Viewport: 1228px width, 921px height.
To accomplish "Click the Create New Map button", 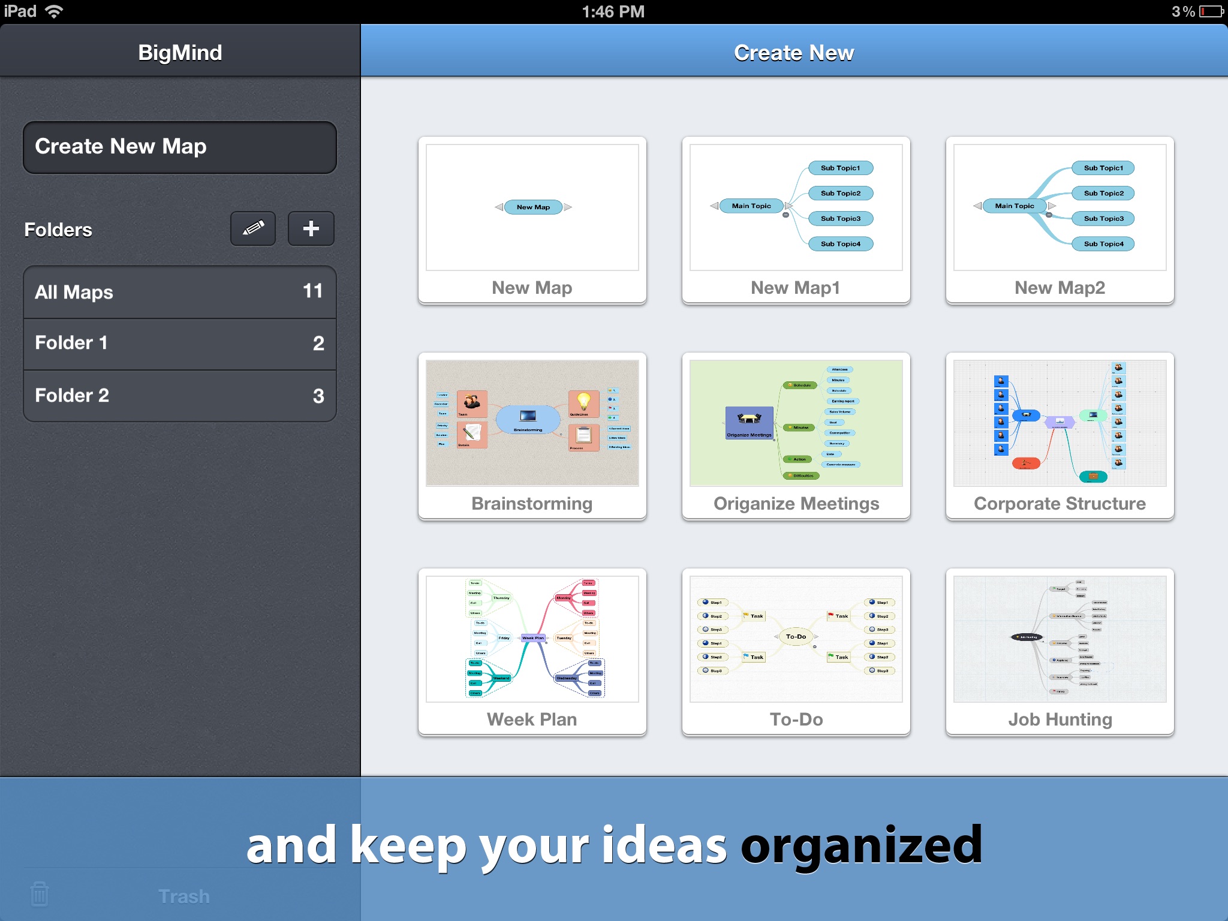I will pyautogui.click(x=177, y=147).
